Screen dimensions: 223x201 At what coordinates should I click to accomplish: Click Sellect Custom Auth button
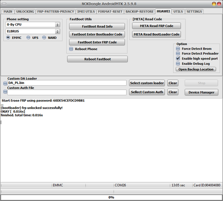point(147,92)
